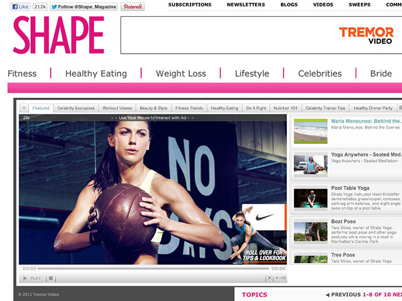Go to the Subscriptions link

click(x=190, y=5)
